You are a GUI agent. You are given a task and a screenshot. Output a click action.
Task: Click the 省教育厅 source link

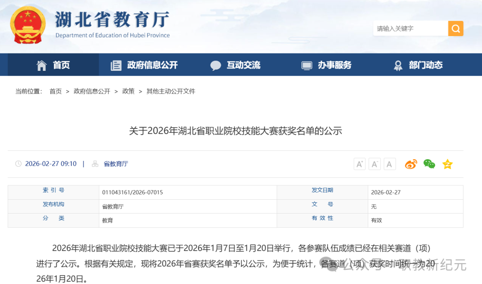(116, 164)
